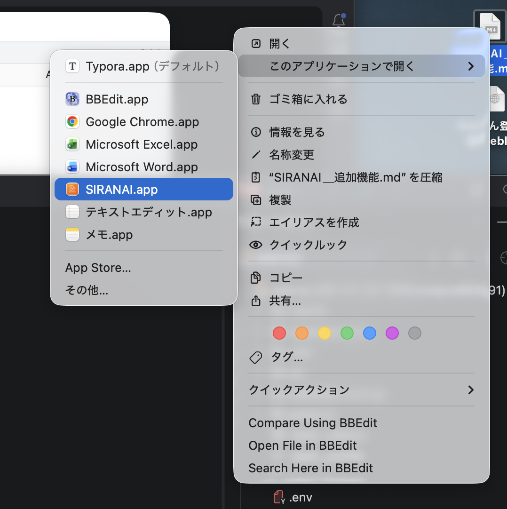Expand the このアプリケーションで開く submenu arrow
The height and width of the screenshot is (509, 507).
471,66
